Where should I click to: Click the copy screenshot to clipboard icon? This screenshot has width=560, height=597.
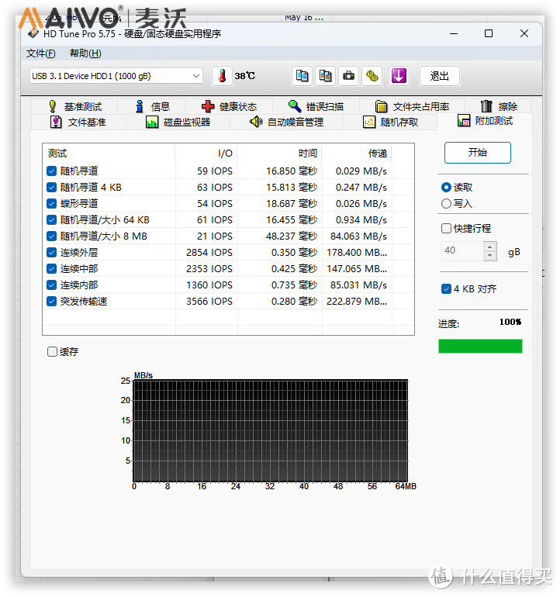coord(325,76)
